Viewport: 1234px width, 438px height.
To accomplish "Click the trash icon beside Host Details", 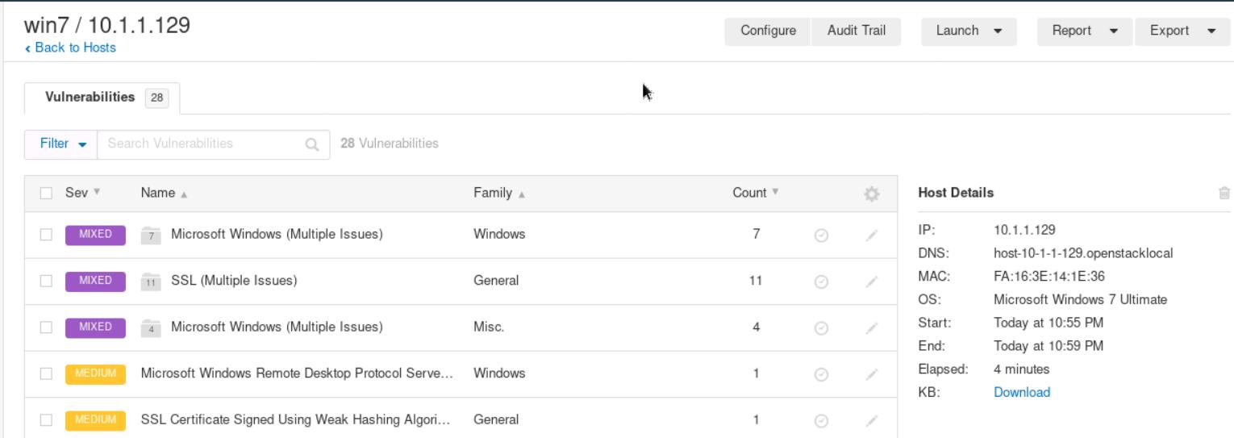I will coord(1224,193).
